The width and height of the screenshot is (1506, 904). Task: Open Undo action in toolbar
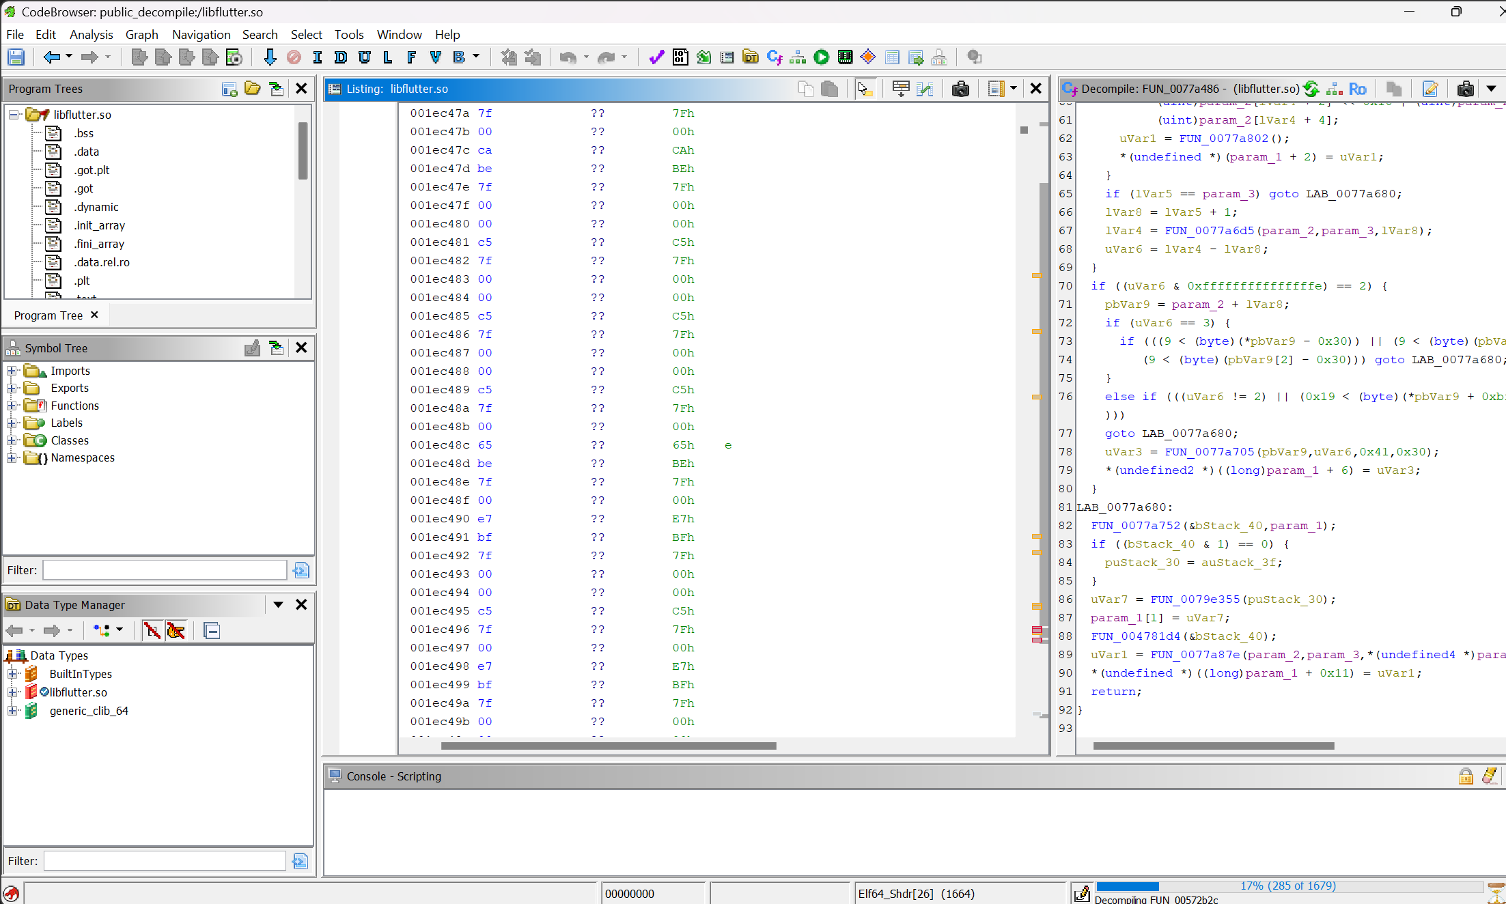coord(568,57)
